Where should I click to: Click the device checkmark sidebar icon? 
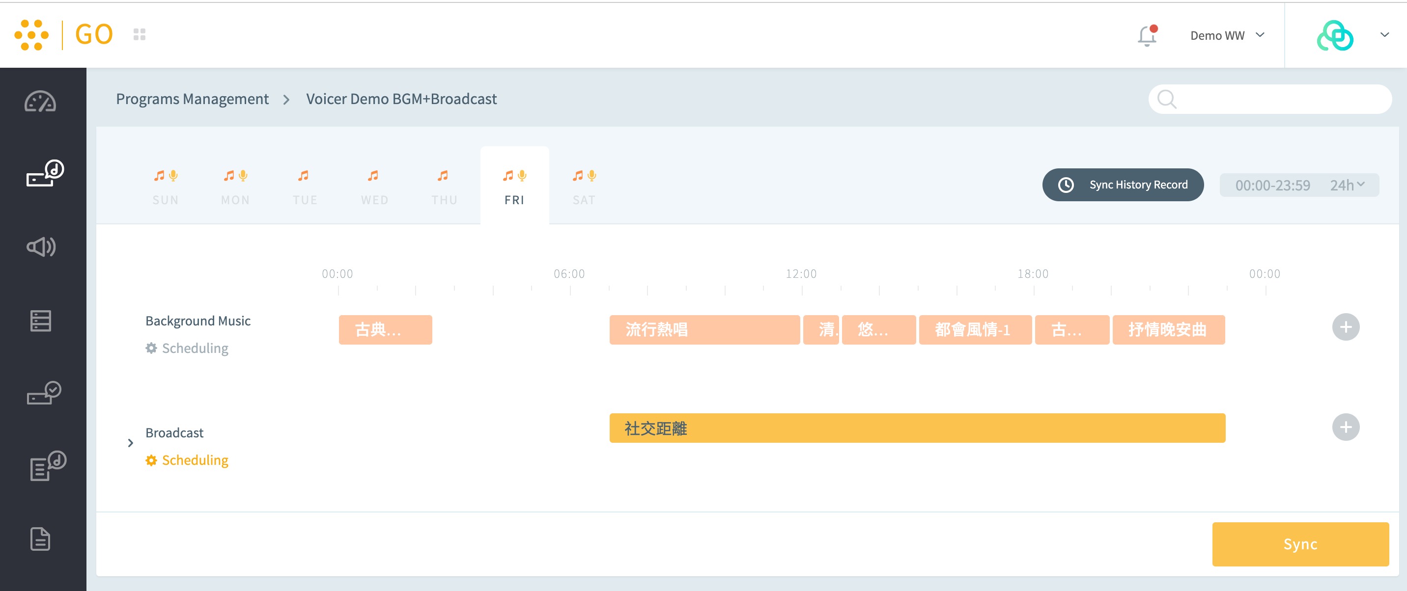44,392
